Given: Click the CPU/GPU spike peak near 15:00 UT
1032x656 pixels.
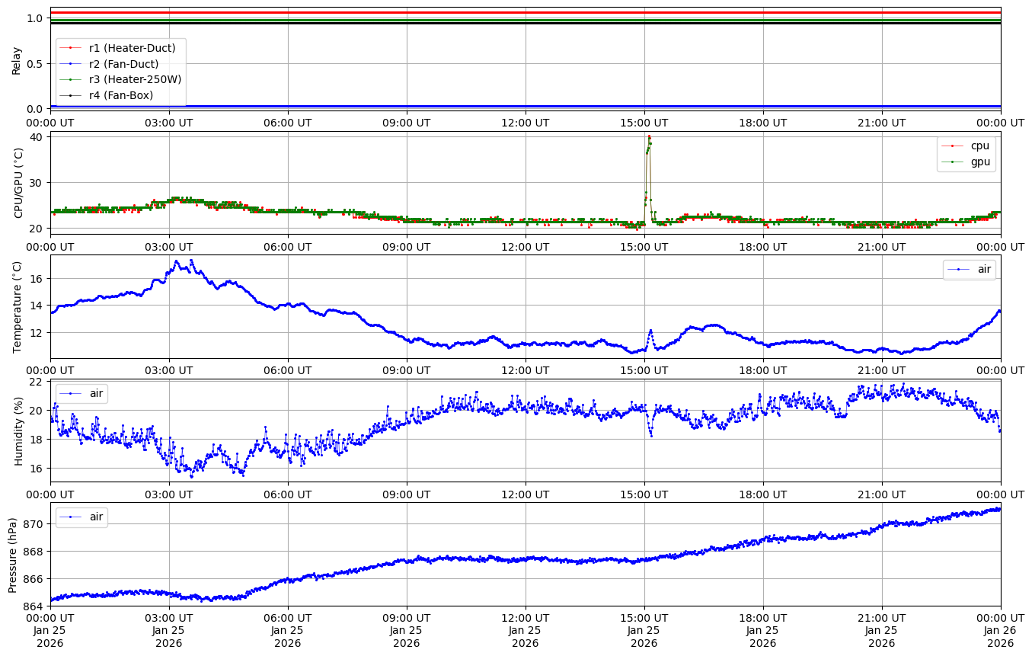Looking at the screenshot, I should point(649,137).
